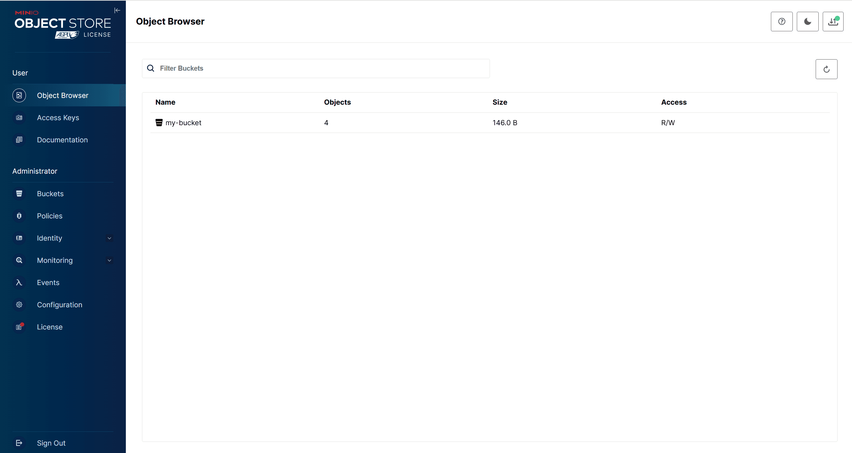Open the help icon in the top right

[x=781, y=21]
